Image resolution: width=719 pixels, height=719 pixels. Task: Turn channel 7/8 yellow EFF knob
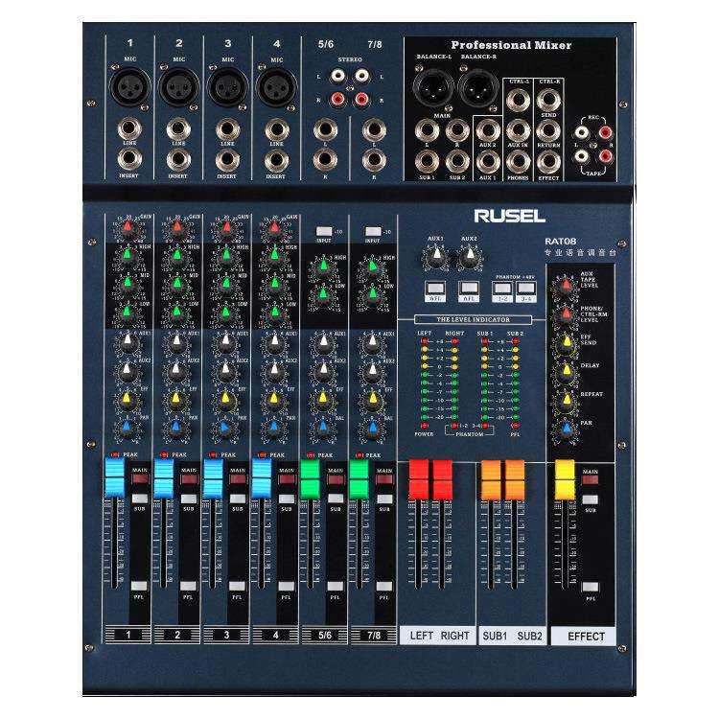372,399
